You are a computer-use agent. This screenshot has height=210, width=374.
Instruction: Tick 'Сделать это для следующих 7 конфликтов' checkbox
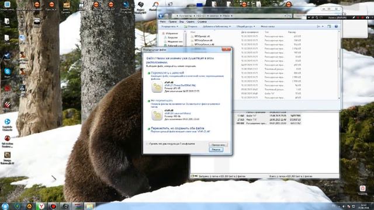(x=147, y=144)
